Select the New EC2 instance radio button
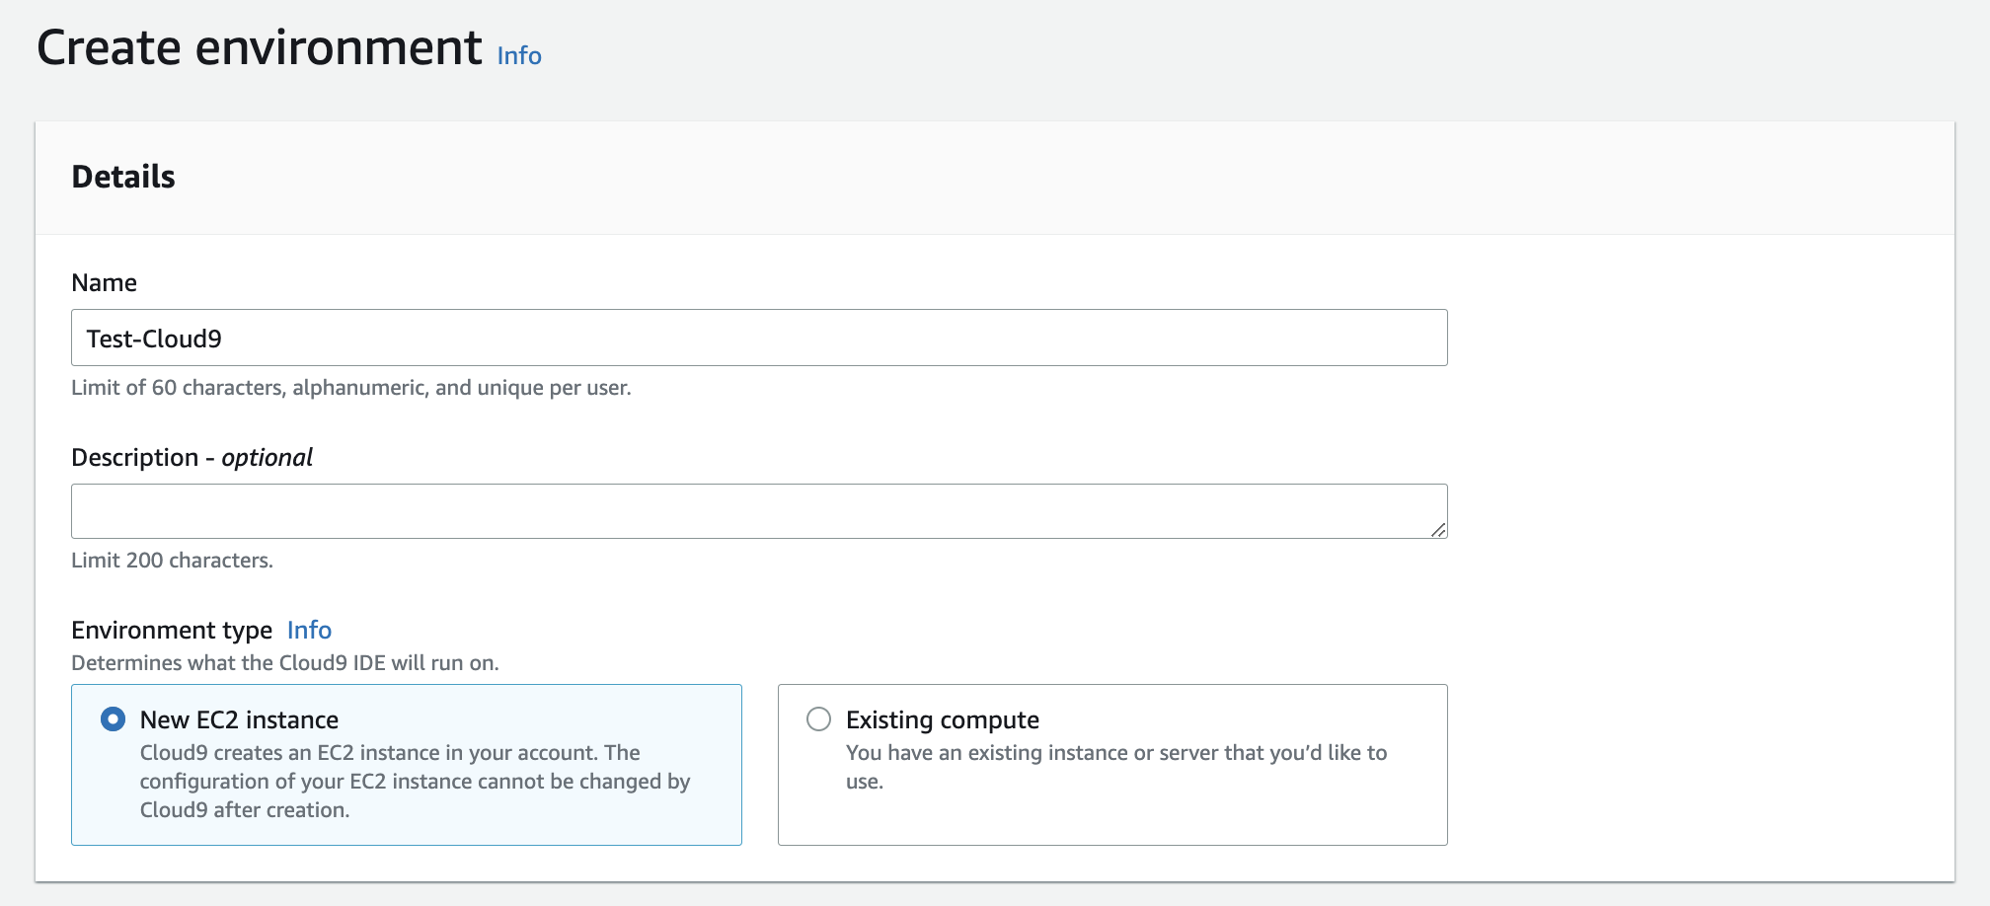The image size is (1990, 906). point(114,718)
